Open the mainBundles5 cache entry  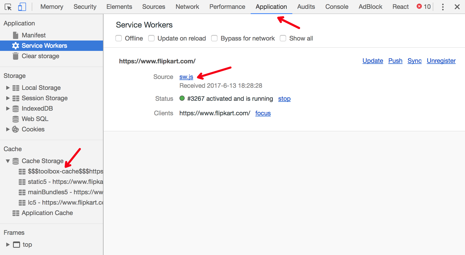[x=51, y=192]
